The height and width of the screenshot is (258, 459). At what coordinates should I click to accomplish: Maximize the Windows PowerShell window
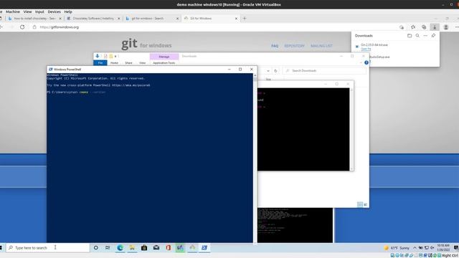click(x=240, y=70)
